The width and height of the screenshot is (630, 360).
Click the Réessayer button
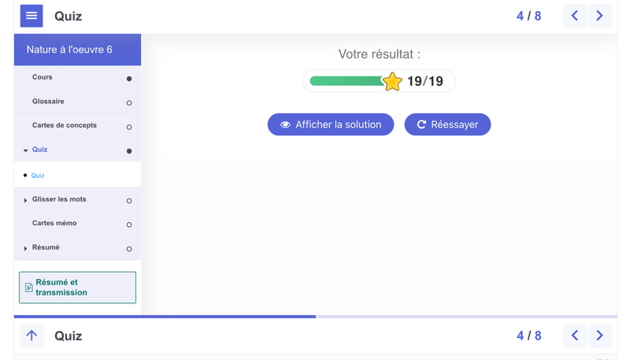[x=447, y=124]
